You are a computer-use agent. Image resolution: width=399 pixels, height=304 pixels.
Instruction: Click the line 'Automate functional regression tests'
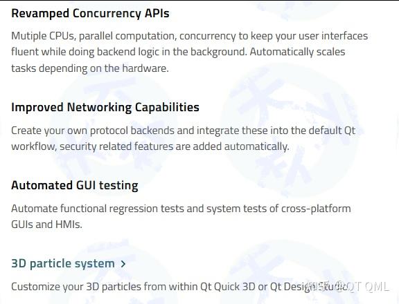181,209
